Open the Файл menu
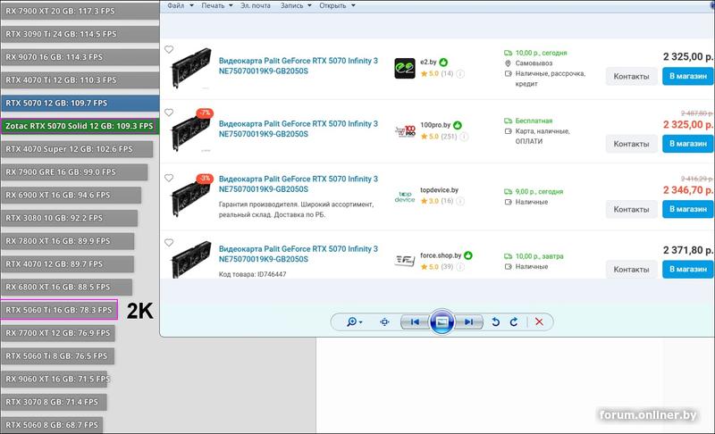The height and width of the screenshot is (434, 715). pyautogui.click(x=181, y=5)
